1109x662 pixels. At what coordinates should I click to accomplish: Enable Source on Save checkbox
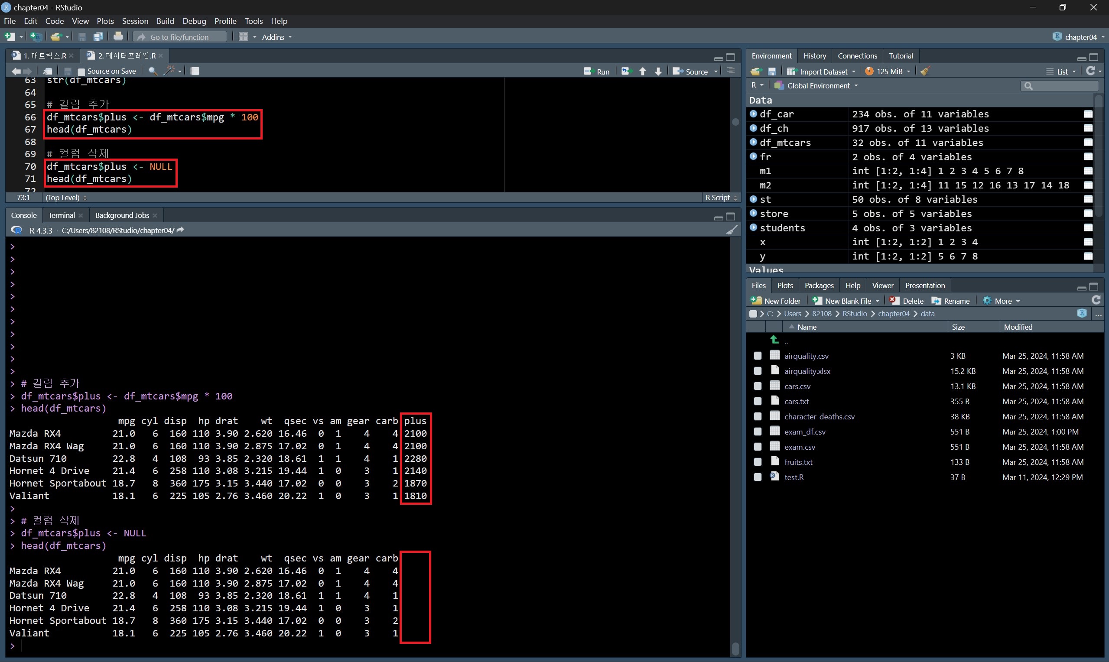point(81,71)
